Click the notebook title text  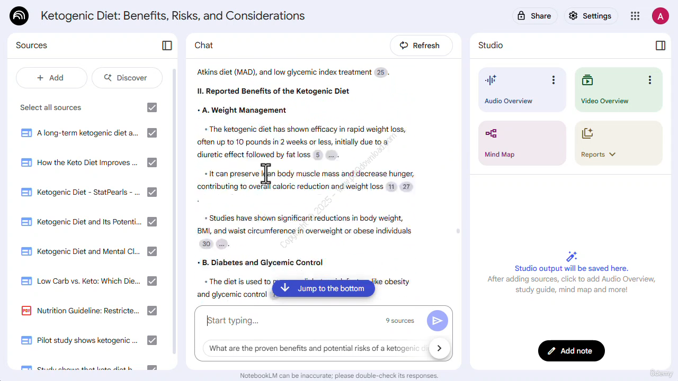tap(173, 16)
